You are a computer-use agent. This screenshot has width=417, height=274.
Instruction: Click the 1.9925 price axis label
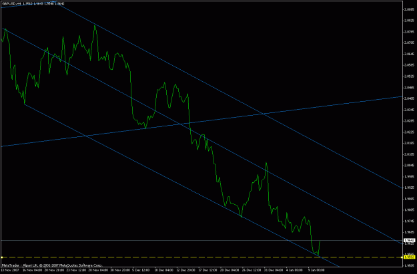[x=409, y=188]
